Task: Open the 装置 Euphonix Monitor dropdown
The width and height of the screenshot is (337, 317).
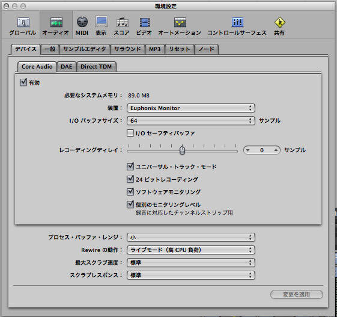Action: (190, 108)
